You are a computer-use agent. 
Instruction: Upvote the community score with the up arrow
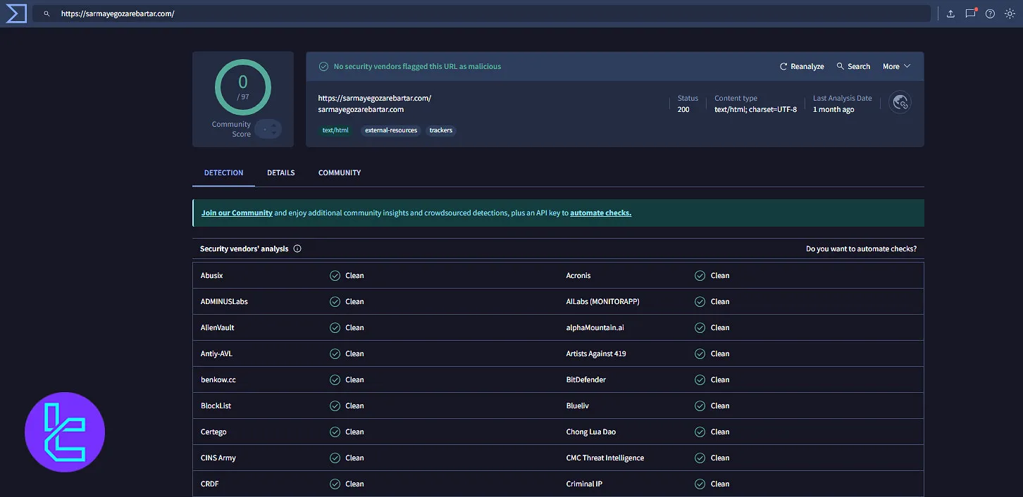(273, 125)
